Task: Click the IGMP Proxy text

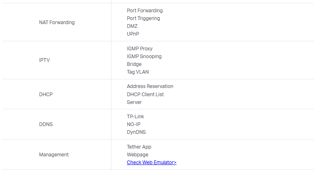Action: pyautogui.click(x=139, y=49)
